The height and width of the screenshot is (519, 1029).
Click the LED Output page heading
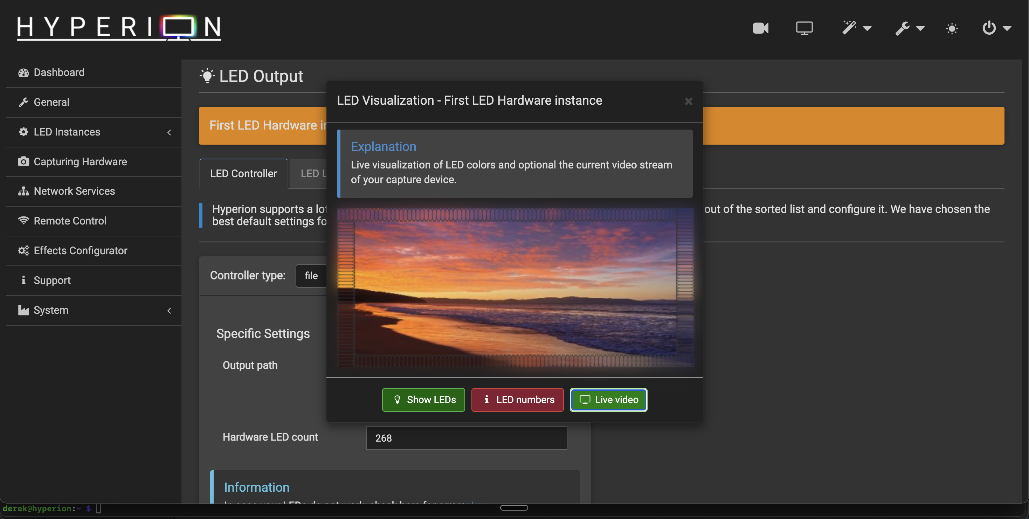click(x=261, y=76)
